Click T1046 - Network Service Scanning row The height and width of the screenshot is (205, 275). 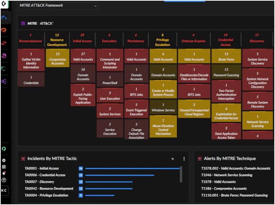point(227,175)
